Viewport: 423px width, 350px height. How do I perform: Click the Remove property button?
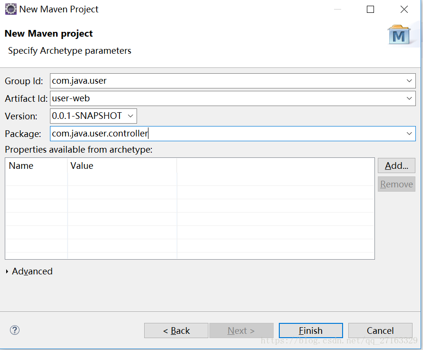click(x=396, y=184)
